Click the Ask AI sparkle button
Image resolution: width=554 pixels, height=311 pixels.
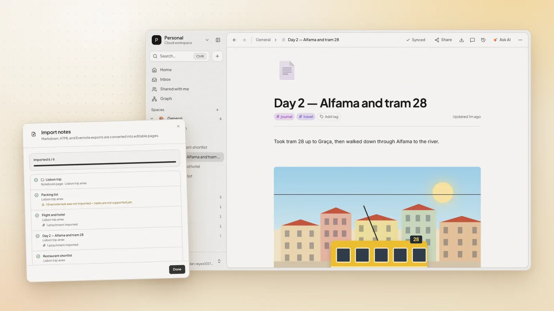click(x=502, y=40)
